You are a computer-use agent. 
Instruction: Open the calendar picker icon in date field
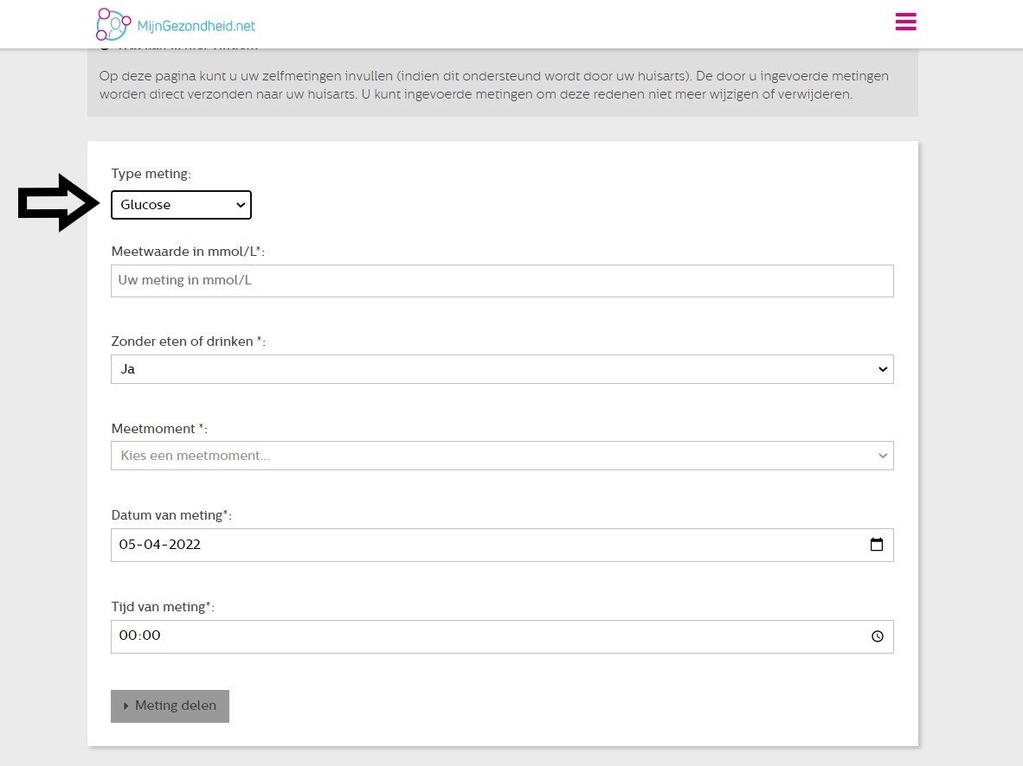[x=876, y=545]
